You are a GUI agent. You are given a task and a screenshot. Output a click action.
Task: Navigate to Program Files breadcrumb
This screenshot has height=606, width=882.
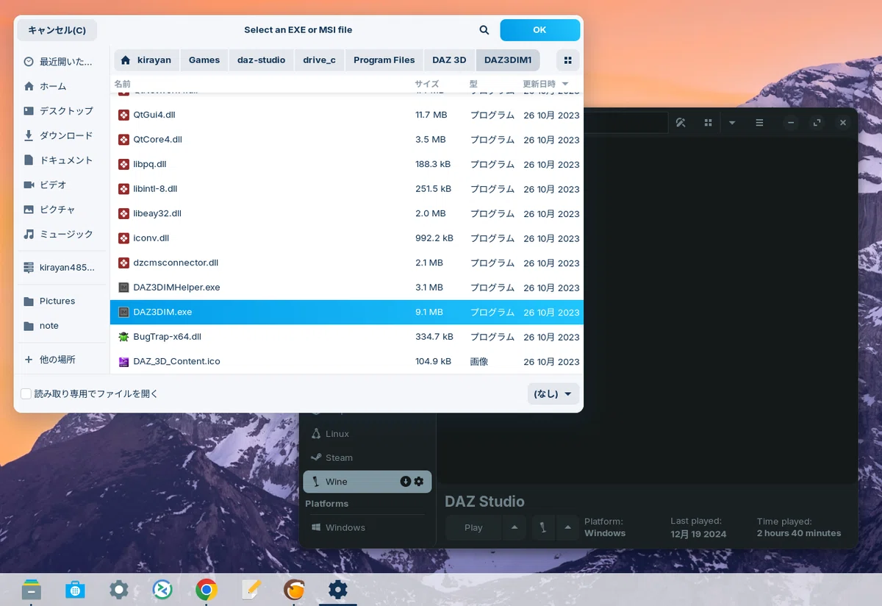point(384,60)
